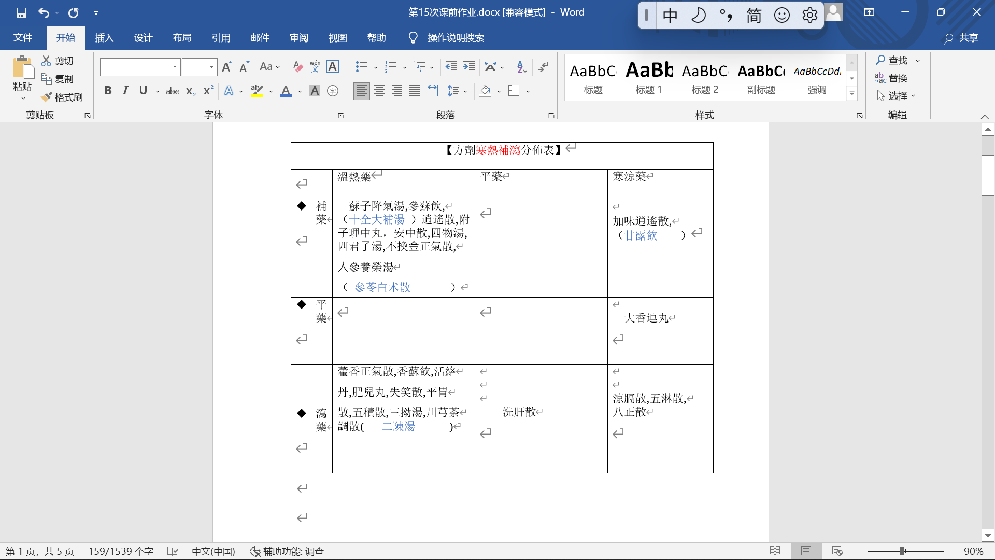The height and width of the screenshot is (560, 995).
Task: Select center align paragraph button
Action: click(379, 91)
